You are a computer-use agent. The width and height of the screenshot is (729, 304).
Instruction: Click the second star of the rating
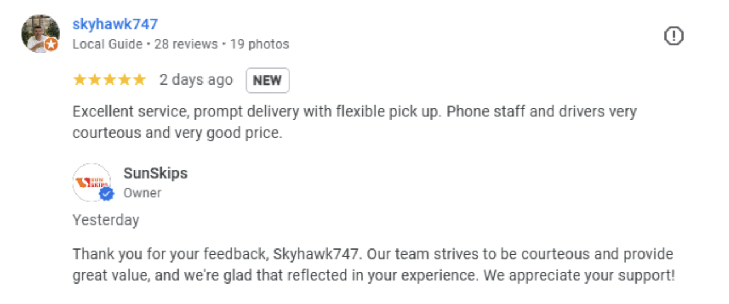point(95,80)
